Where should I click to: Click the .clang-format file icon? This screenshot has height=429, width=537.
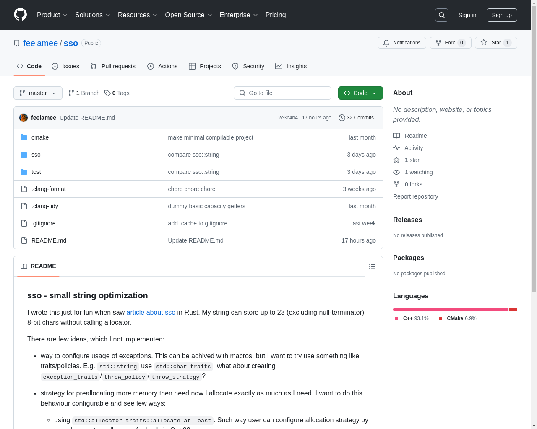pos(24,189)
